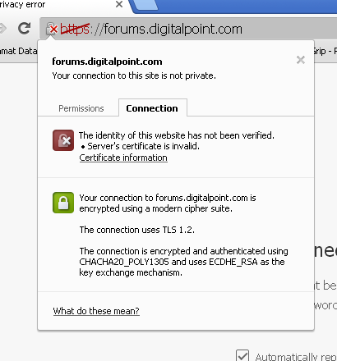The height and width of the screenshot is (361, 337).
Task: Open the 'What do these mean?' link
Action: [96, 311]
